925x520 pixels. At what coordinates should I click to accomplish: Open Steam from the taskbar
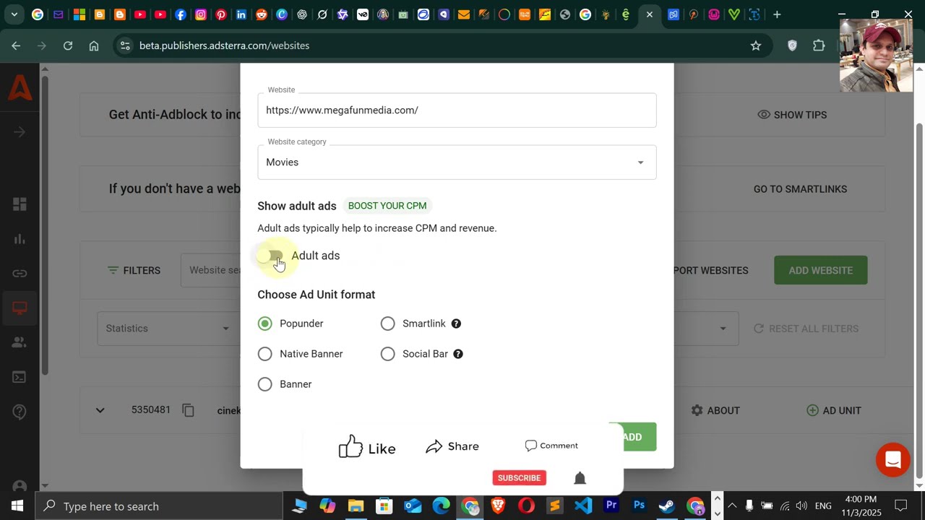point(667,506)
